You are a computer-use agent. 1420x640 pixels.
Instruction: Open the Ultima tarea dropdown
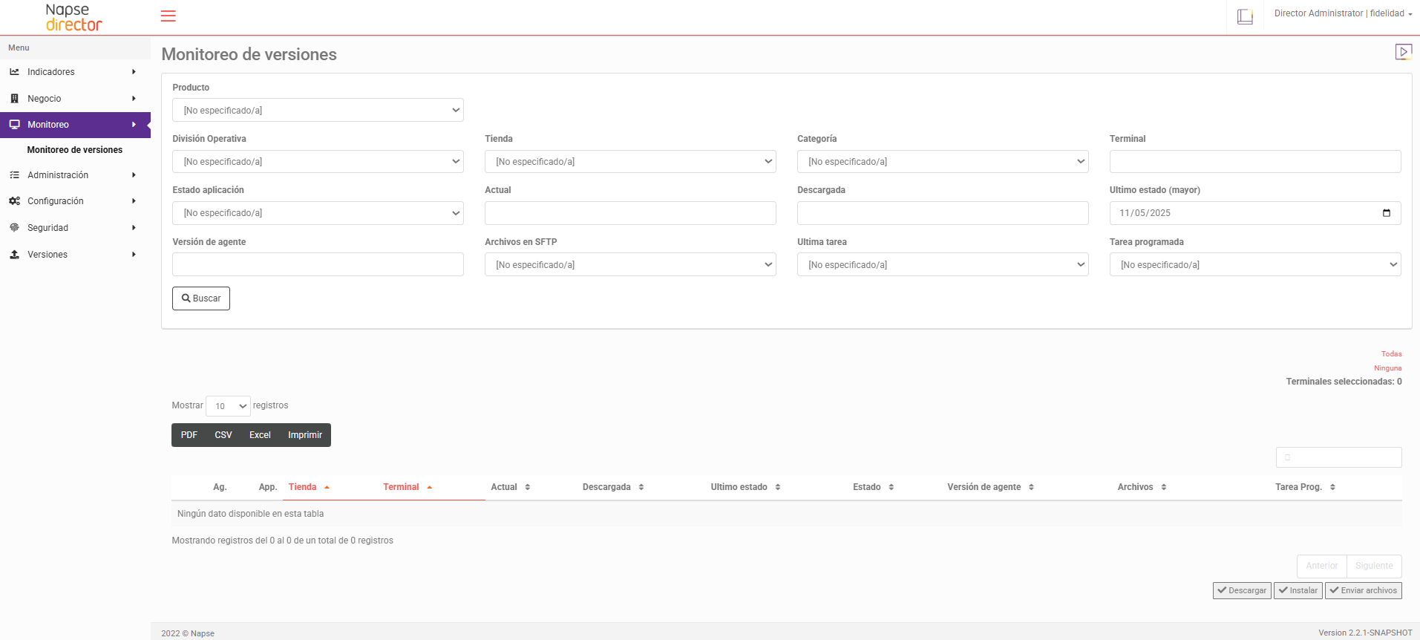click(x=943, y=265)
